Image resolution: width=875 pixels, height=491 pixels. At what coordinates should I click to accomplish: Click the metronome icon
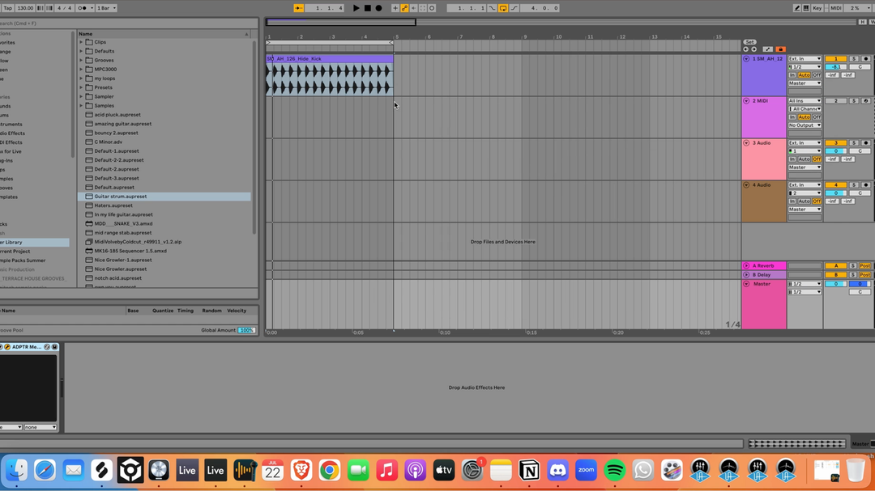click(82, 8)
